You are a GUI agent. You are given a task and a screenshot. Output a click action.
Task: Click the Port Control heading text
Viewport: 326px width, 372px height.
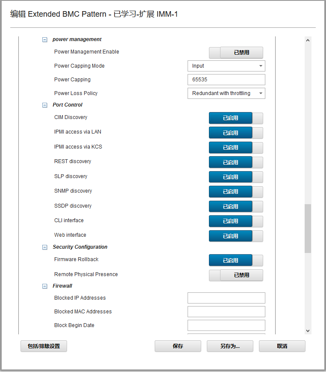(x=68, y=105)
